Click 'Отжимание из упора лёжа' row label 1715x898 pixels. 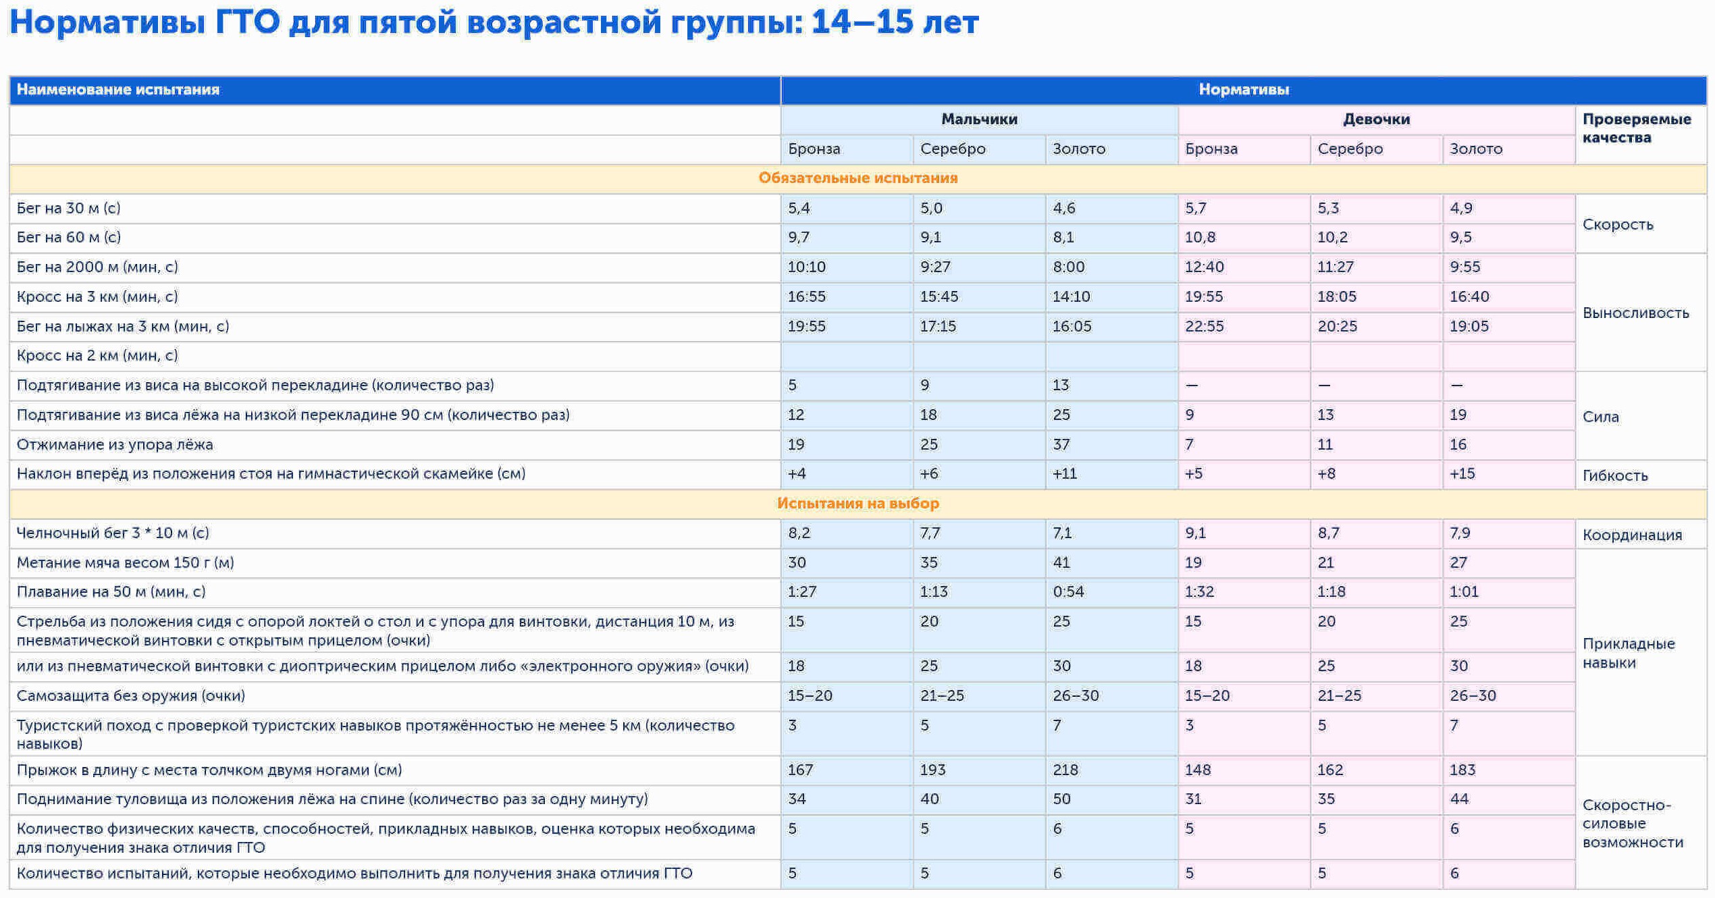point(115,445)
